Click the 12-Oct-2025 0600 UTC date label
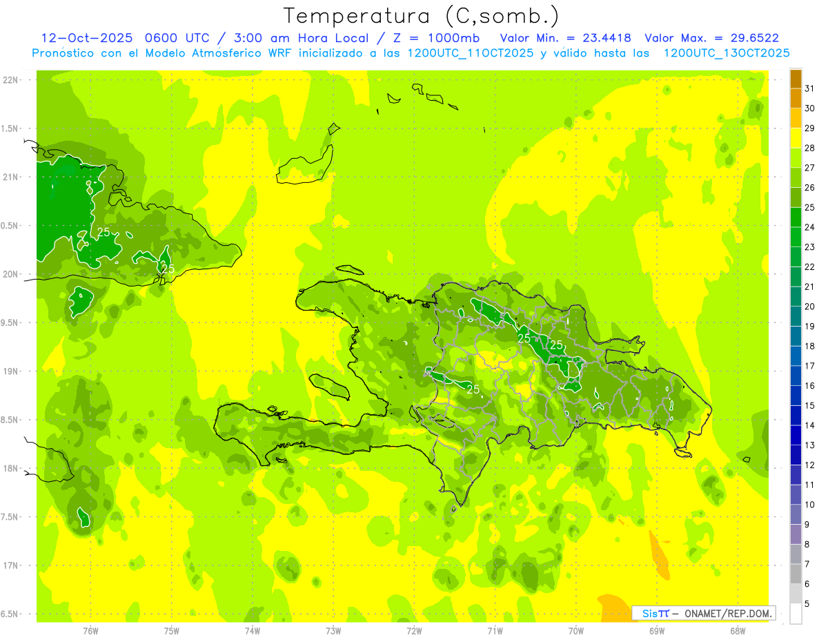Image resolution: width=828 pixels, height=640 pixels. click(x=111, y=38)
